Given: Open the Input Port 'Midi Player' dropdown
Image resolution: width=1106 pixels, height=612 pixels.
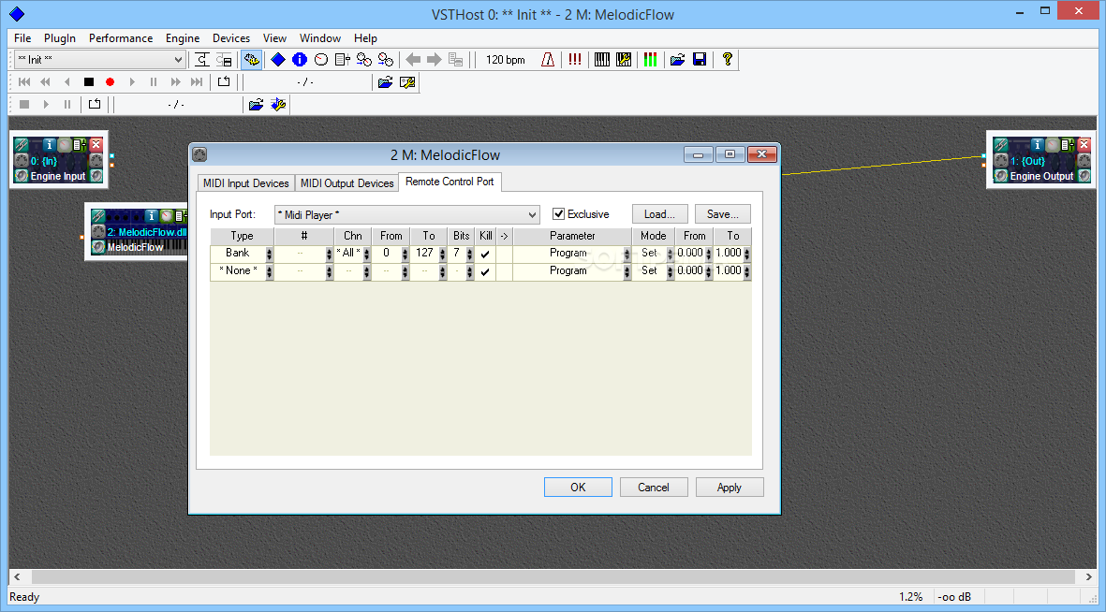Looking at the screenshot, I should click(x=407, y=215).
